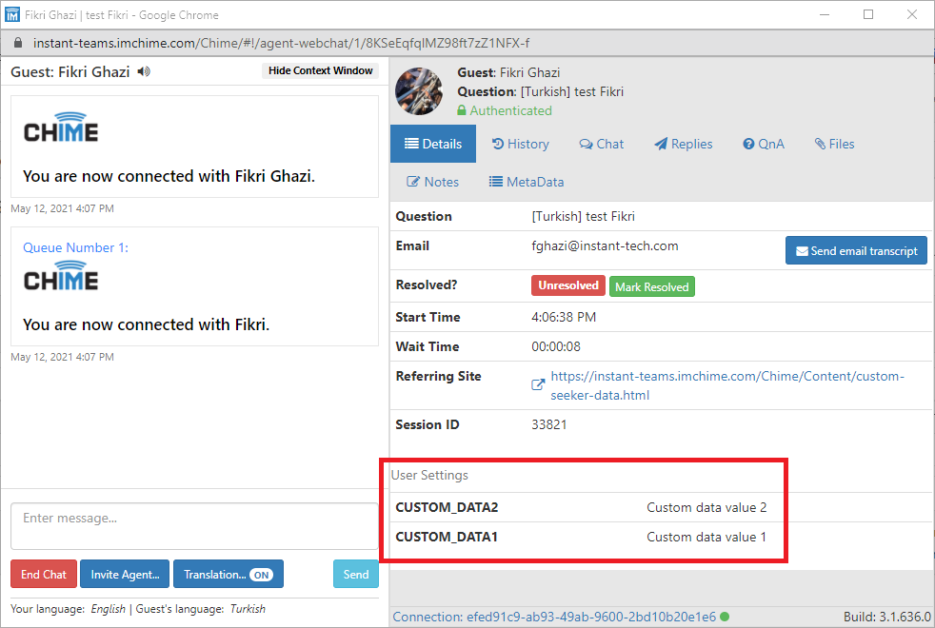Screen dimensions: 935x628
Task: Mark the conversation as Resolved
Action: pos(651,285)
